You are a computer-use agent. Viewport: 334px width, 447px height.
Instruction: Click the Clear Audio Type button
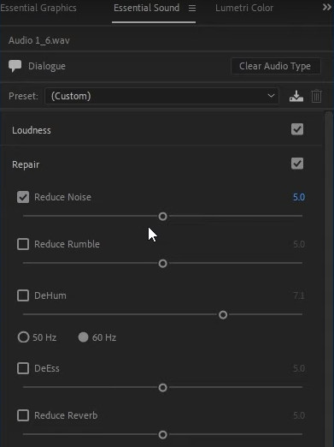[x=276, y=66]
